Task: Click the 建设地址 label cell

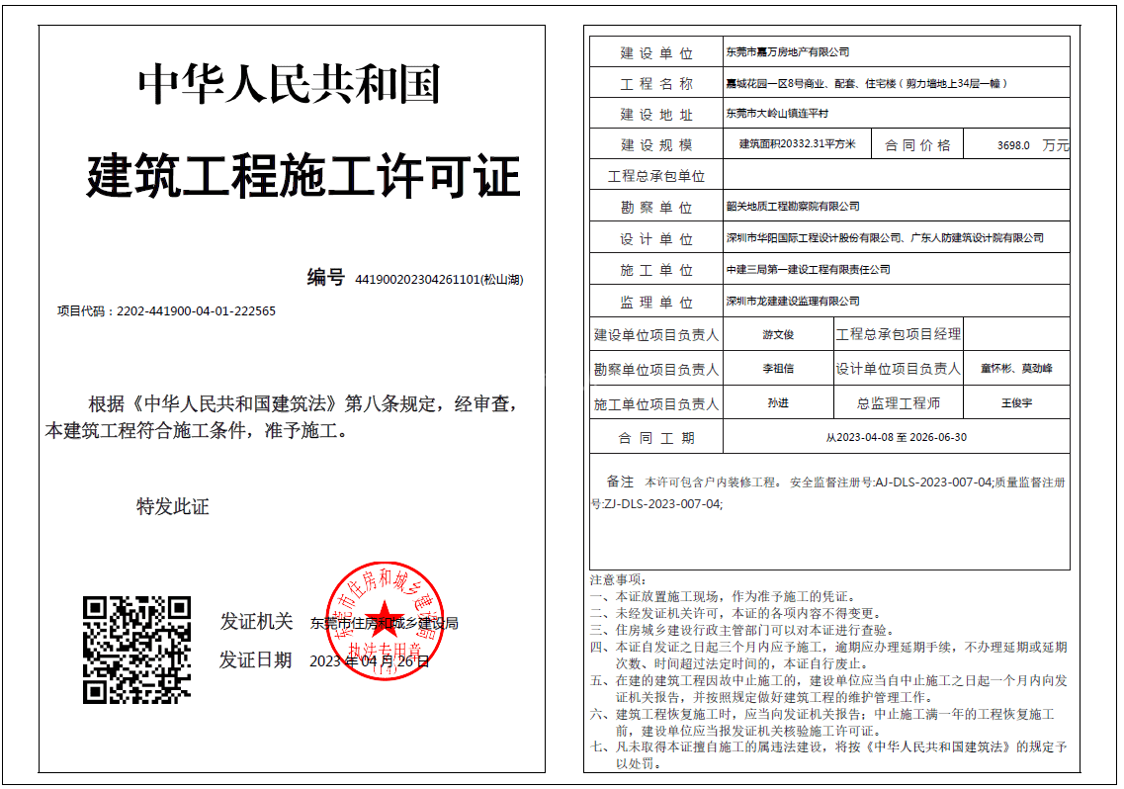Action: click(655, 114)
